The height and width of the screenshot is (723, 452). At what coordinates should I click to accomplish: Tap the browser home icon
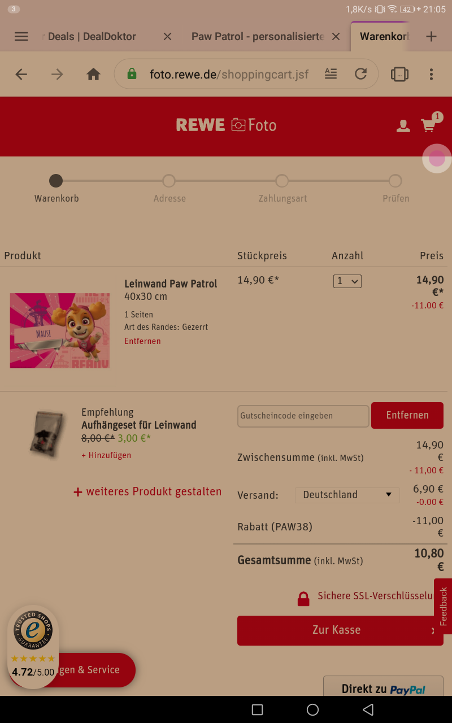(93, 74)
